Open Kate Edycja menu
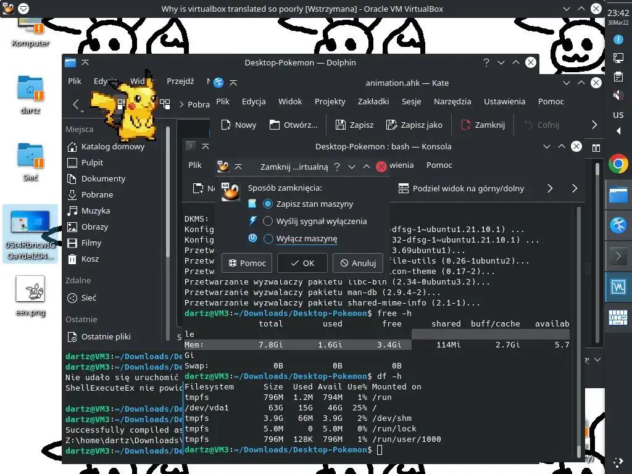 pyautogui.click(x=254, y=102)
